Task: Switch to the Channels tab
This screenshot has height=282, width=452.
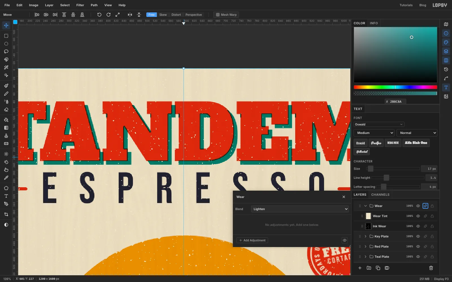Action: (x=380, y=195)
